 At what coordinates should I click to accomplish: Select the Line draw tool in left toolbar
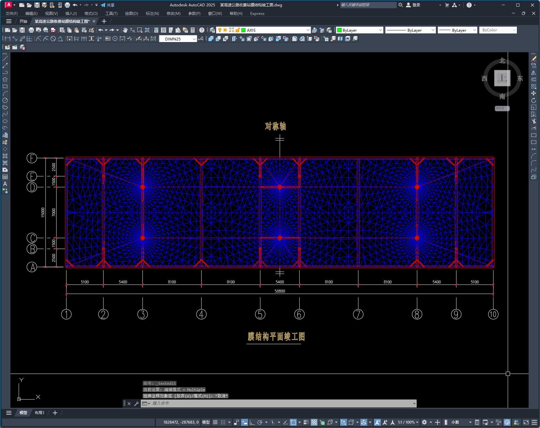(5, 59)
